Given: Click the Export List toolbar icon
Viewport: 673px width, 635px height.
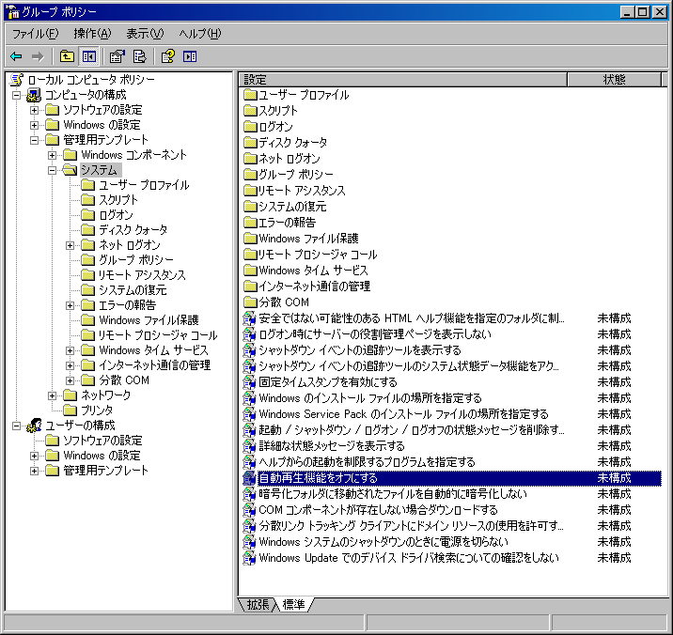Looking at the screenshot, I should point(139,56).
